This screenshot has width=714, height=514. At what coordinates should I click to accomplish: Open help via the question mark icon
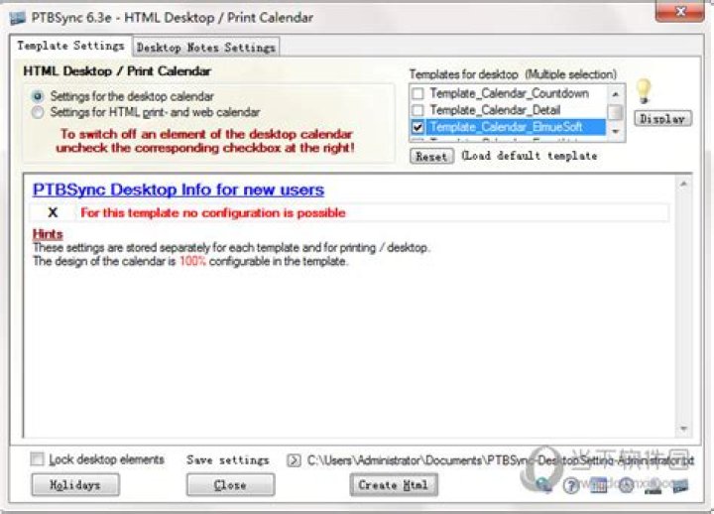click(x=571, y=485)
